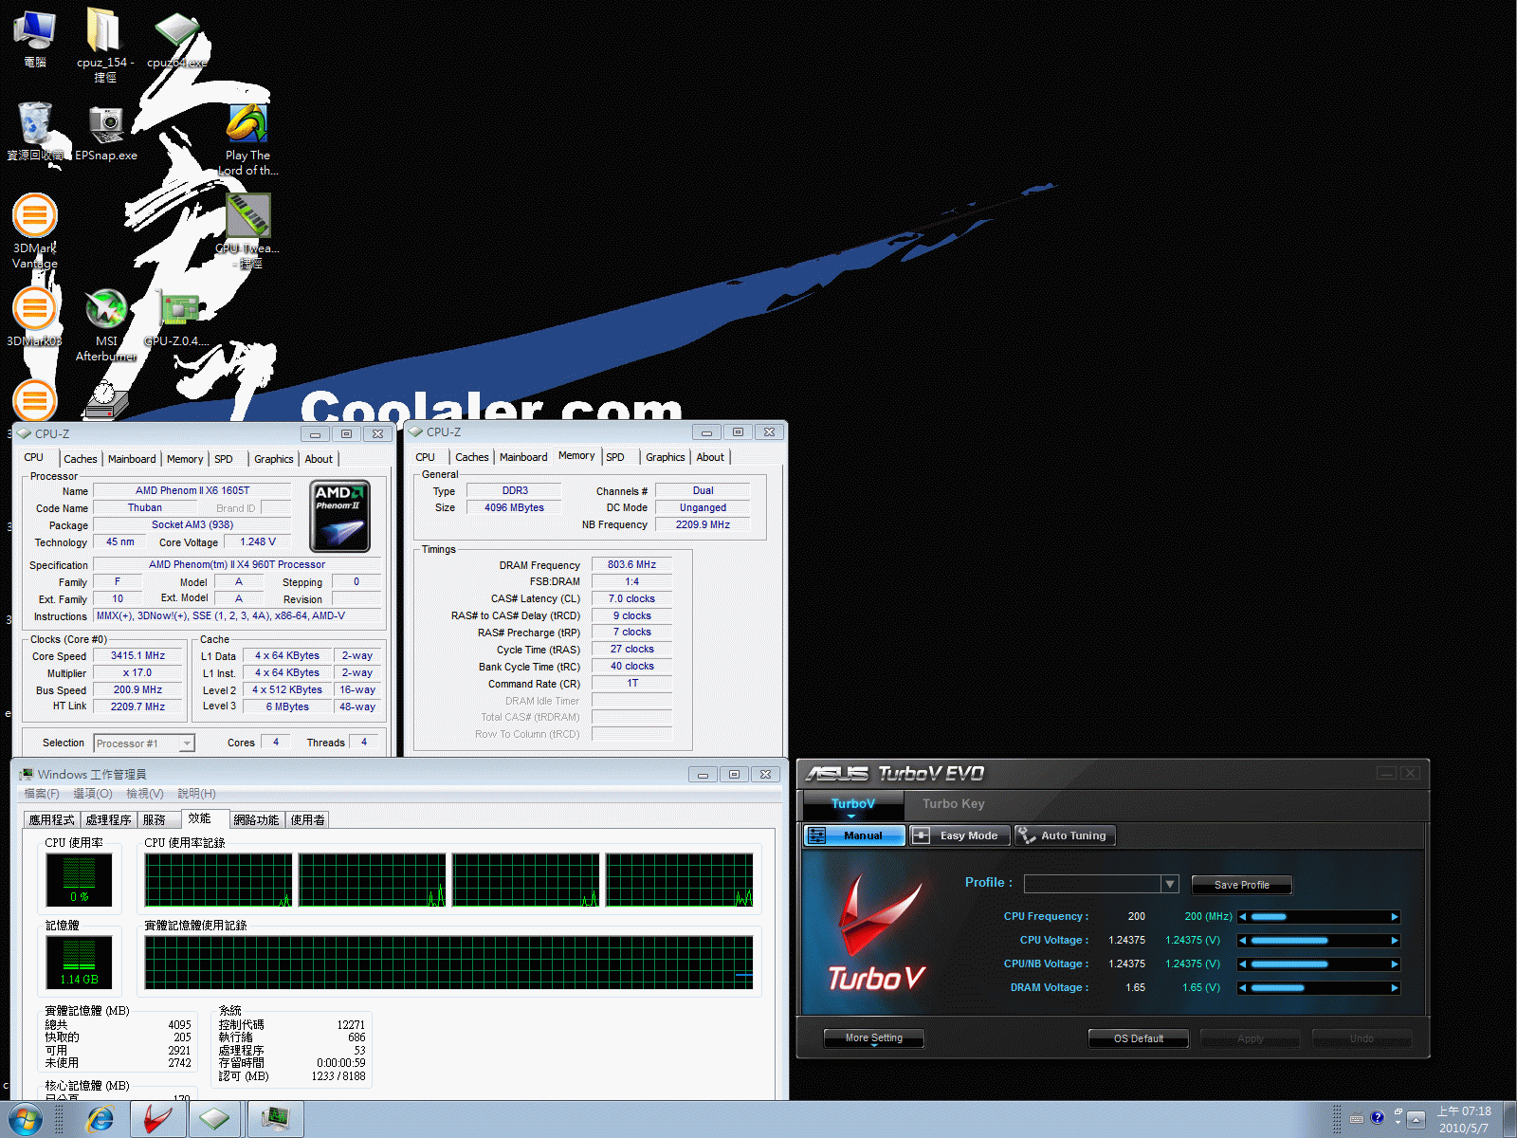Screen dimensions: 1517x1138
Task: Click the CPU Voltage slider track
Action: [x=1319, y=941]
